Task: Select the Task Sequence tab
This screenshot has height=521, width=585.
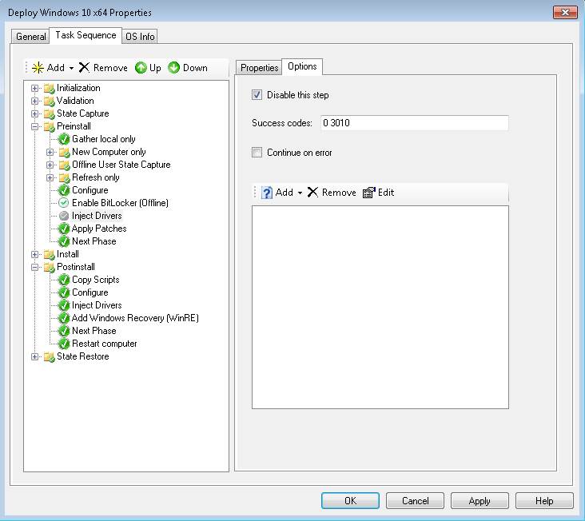Action: pos(86,35)
